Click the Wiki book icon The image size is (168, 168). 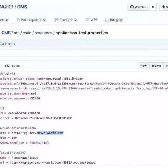(88, 20)
